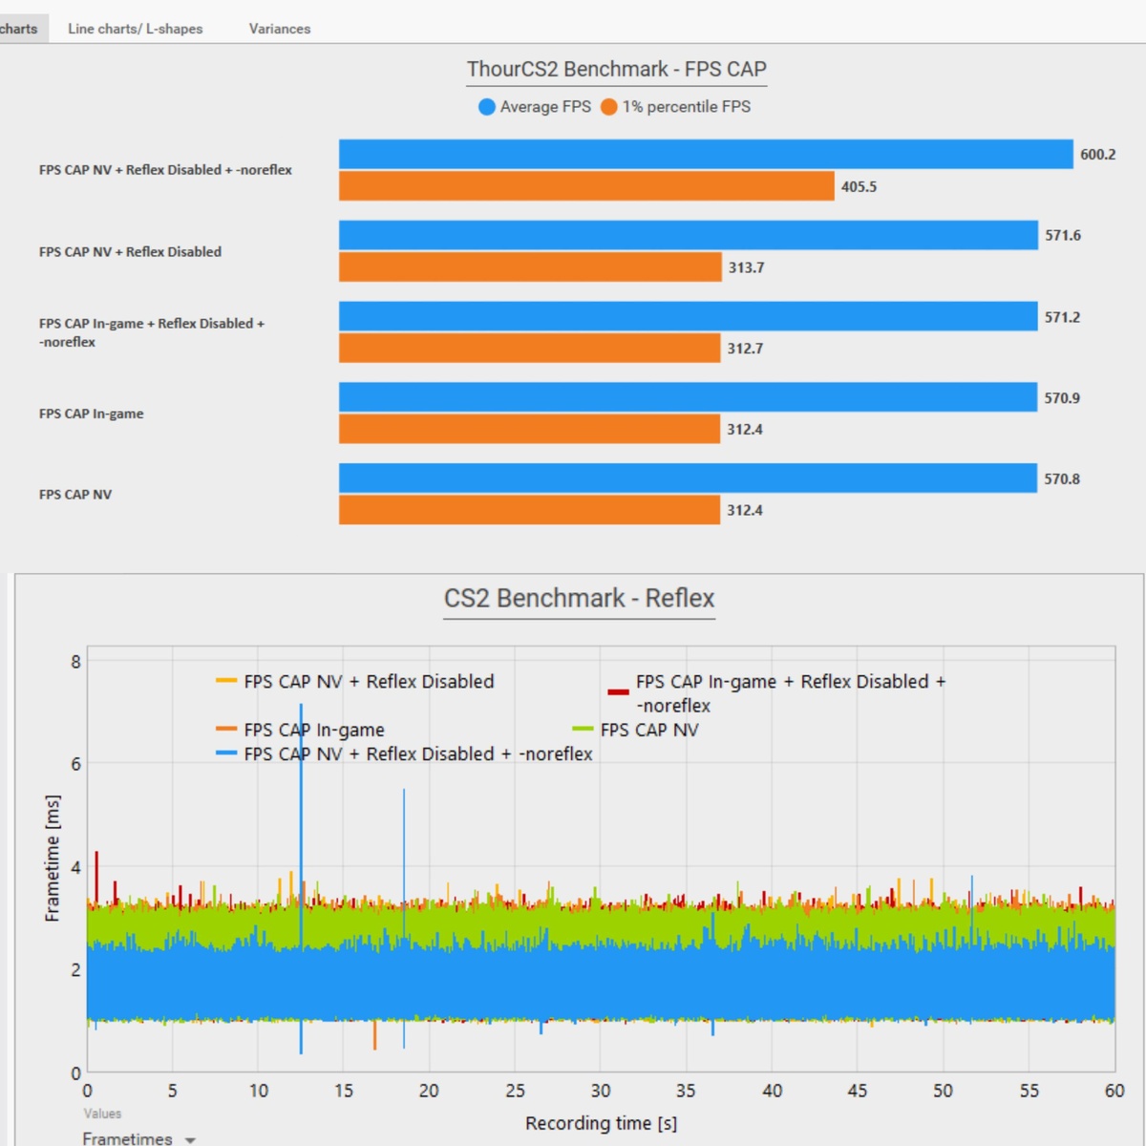The height and width of the screenshot is (1146, 1146).
Task: Toggle FPS CAP NV + Reflex Disabled yellow legend marker
Action: pyautogui.click(x=226, y=681)
